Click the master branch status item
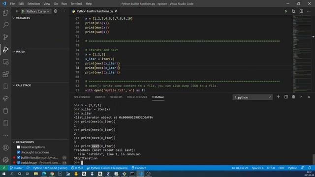The image size is (315, 177). (16, 168)
